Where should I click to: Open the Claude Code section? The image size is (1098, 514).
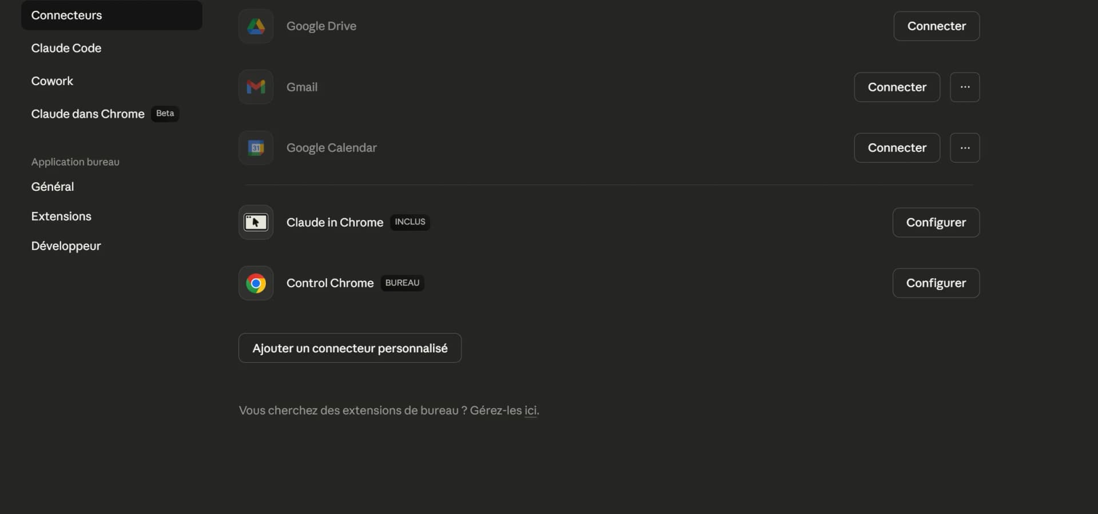coord(65,48)
